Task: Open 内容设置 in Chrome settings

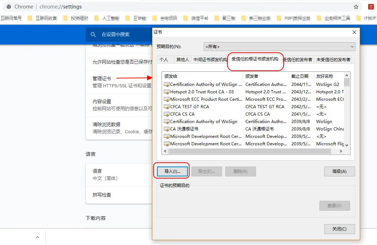Action: [119, 105]
